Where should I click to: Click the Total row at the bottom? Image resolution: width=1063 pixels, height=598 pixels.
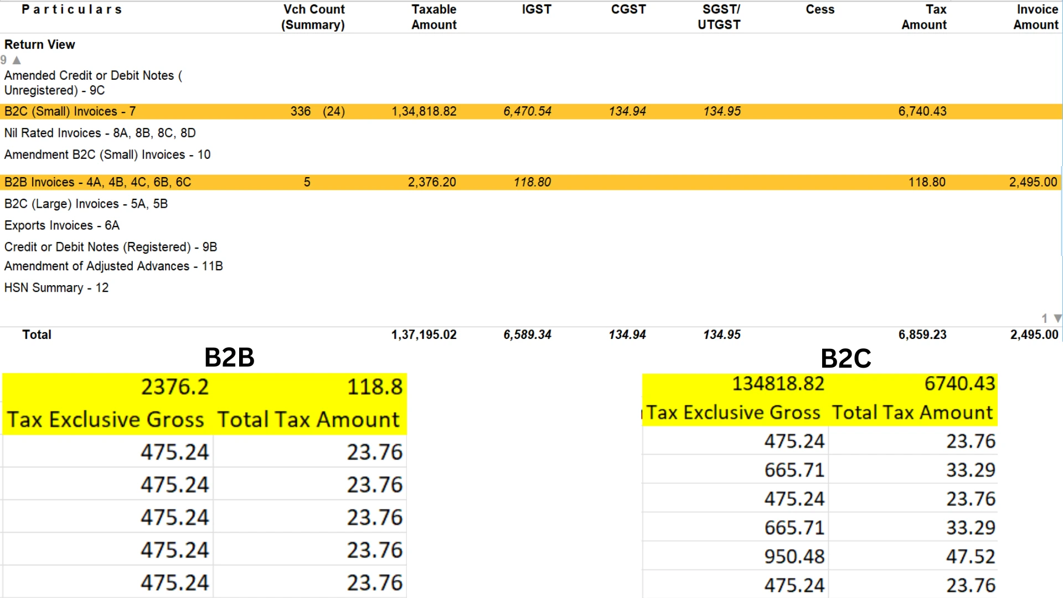37,334
